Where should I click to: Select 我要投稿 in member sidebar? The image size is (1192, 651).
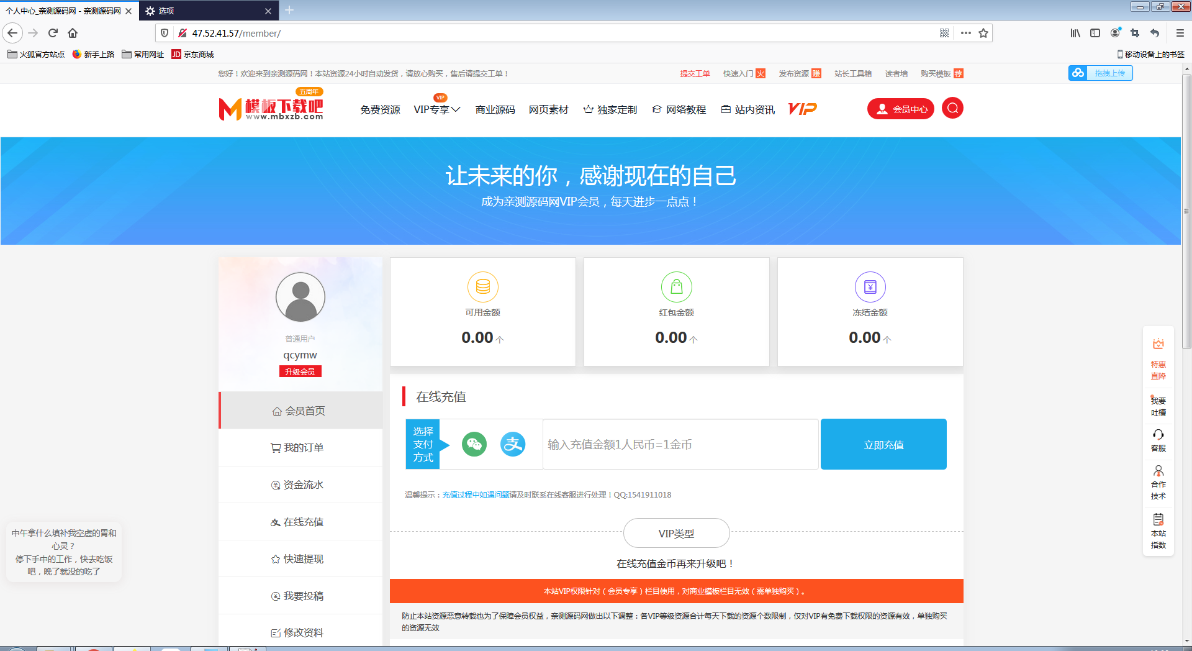coord(300,596)
